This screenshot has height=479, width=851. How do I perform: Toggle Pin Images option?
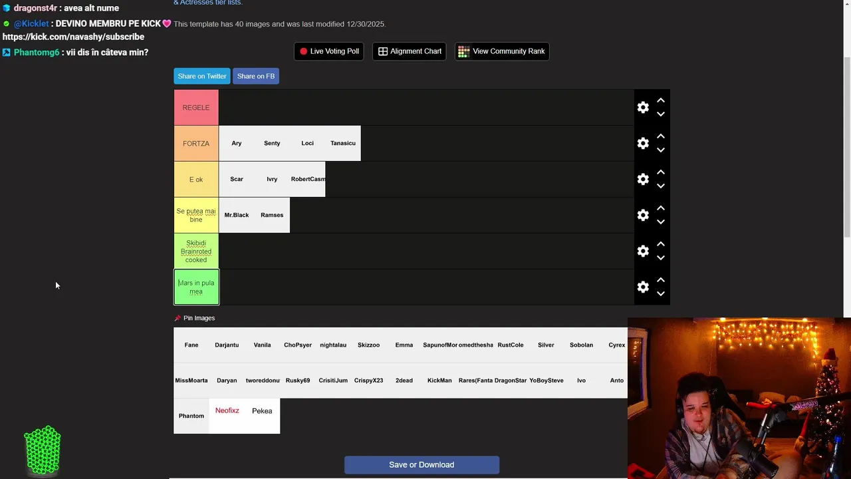[x=195, y=318]
